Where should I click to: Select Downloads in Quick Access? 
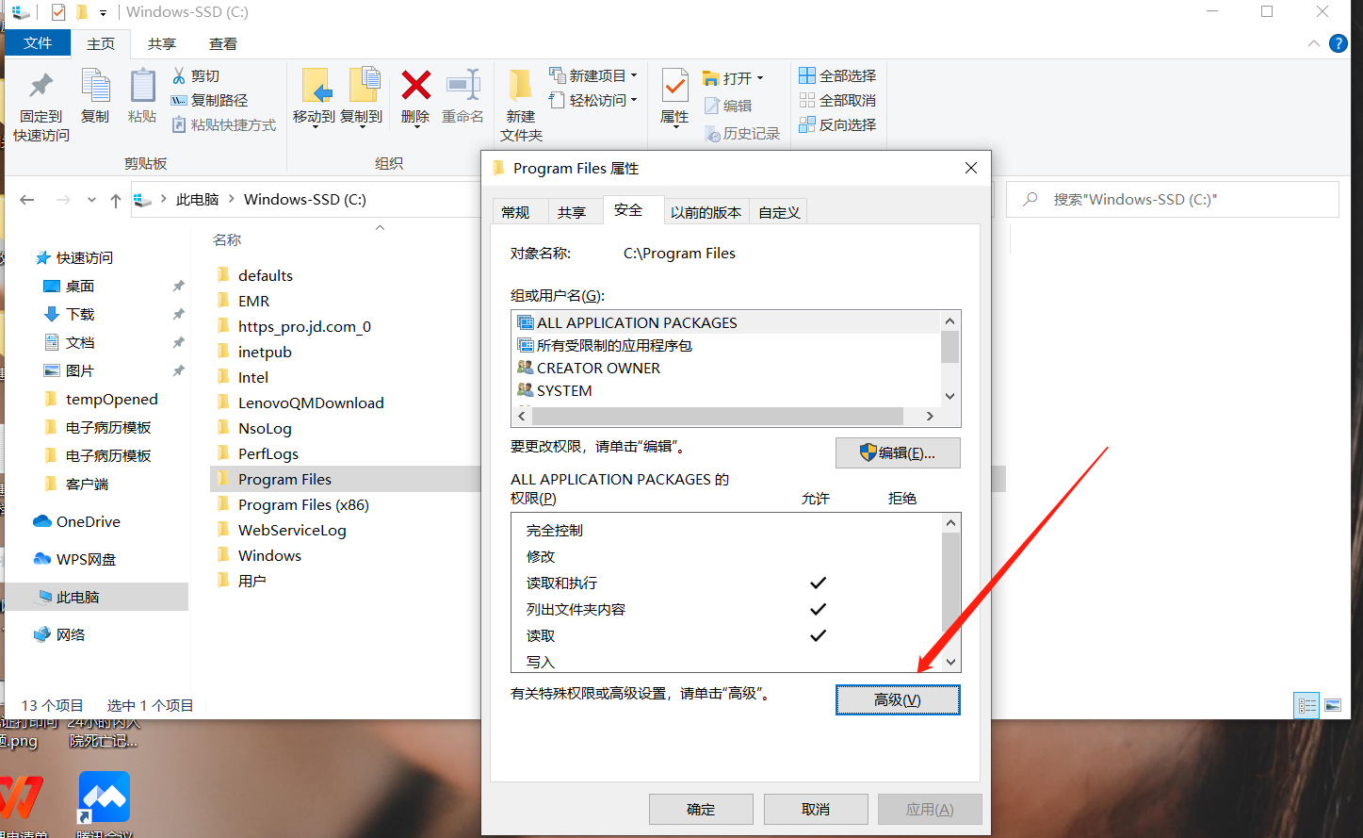pos(80,314)
